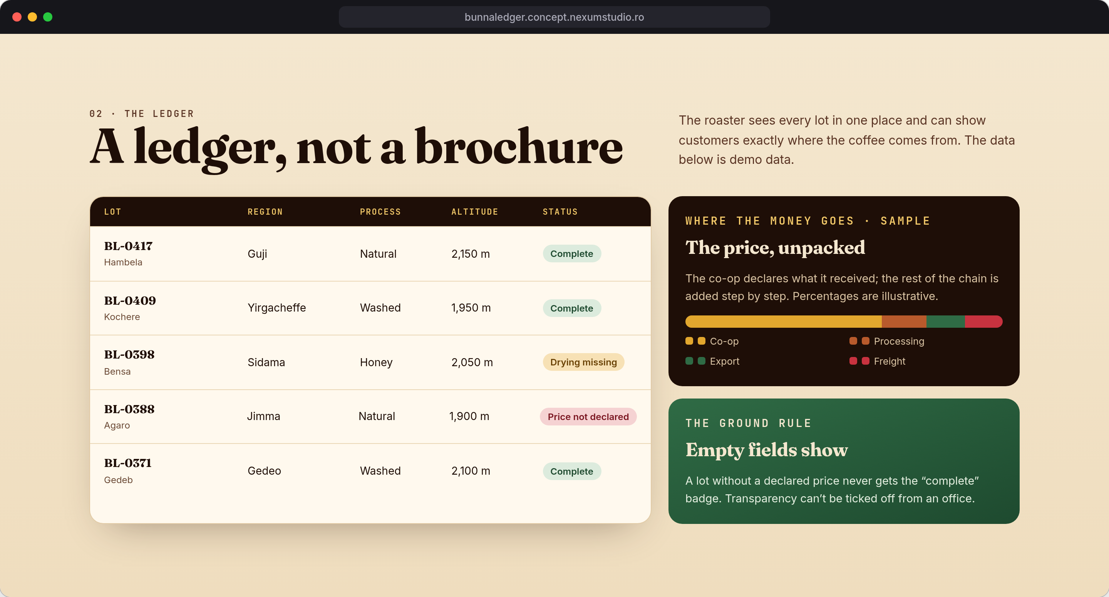Select lot BL-0388
1109x597 pixels.
(129, 409)
